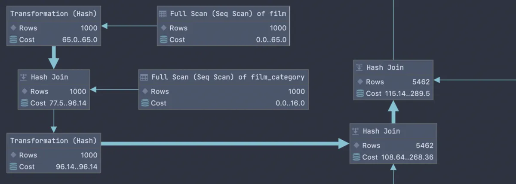Image resolution: width=516 pixels, height=184 pixels.
Task: Click the Cost database icon beside 96.14..96.14
Action: [x=13, y=166]
